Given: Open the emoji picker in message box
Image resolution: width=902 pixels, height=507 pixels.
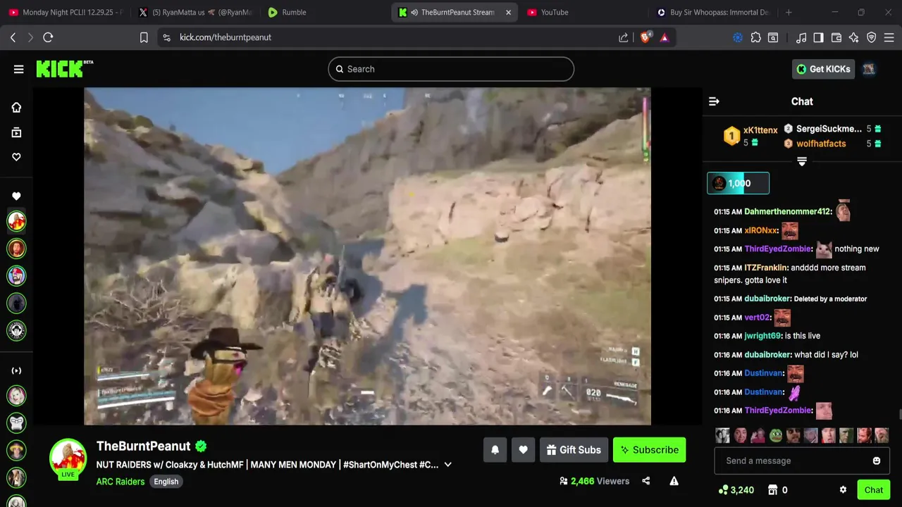Looking at the screenshot, I should coord(877,461).
